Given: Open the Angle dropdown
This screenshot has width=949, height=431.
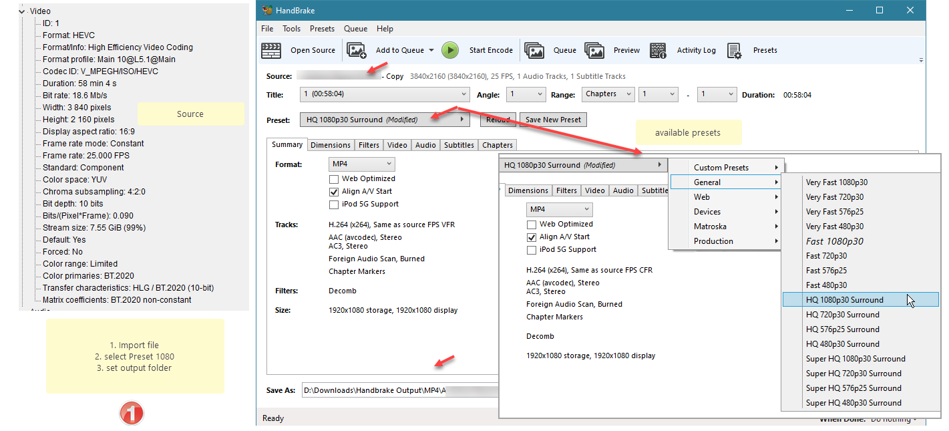Looking at the screenshot, I should (526, 94).
